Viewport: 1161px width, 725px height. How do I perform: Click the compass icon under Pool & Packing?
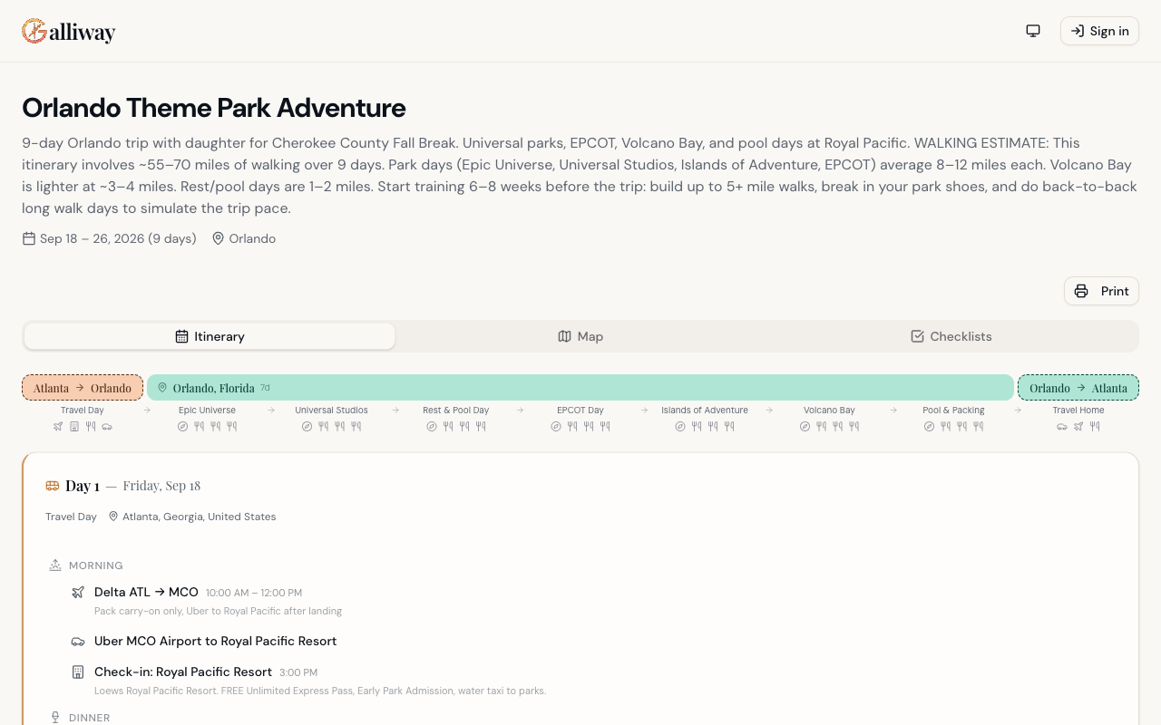click(x=929, y=426)
